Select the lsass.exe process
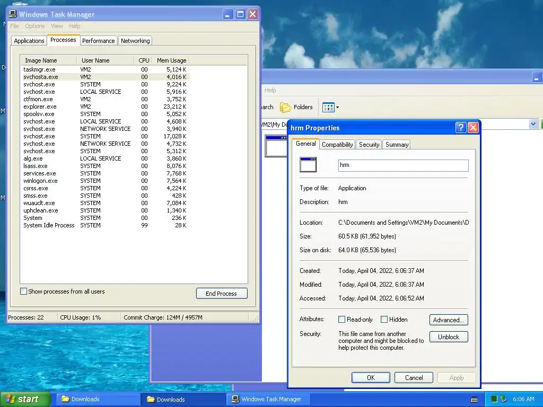 tap(105, 166)
